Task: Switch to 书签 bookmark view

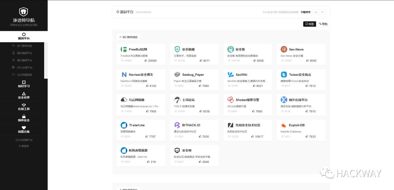Action: 310,24
